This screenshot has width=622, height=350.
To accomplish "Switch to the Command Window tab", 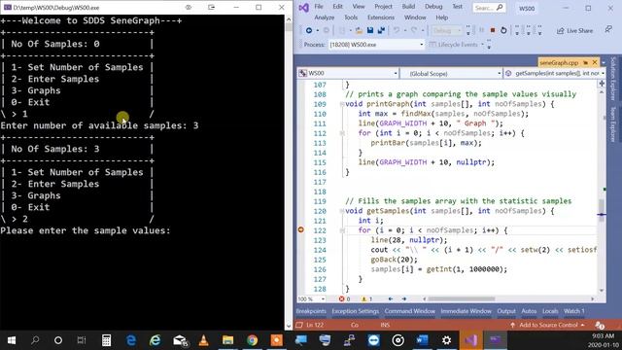I will (410, 311).
